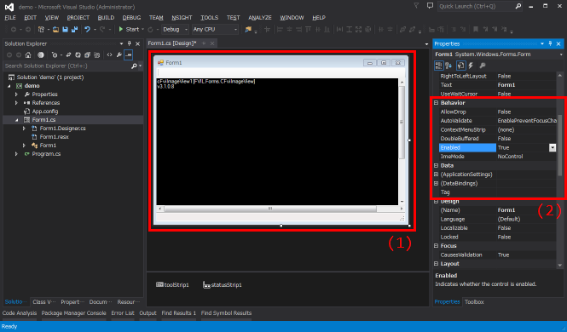567x332 pixels.
Task: Click the Search Solution Explorer field
Action: [67, 66]
